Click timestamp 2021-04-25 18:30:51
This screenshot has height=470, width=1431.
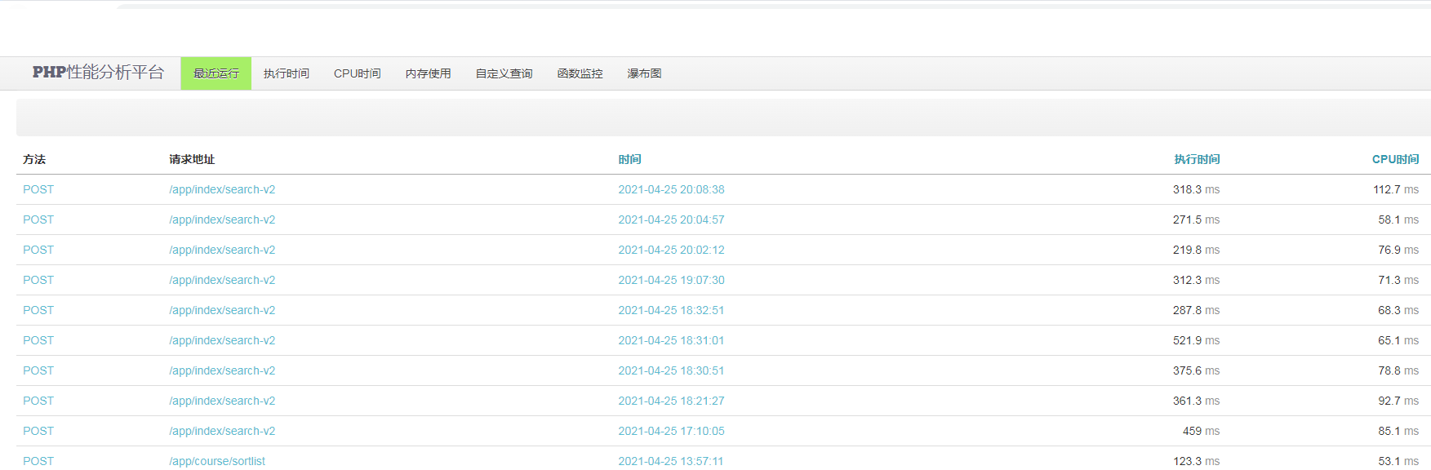point(671,370)
